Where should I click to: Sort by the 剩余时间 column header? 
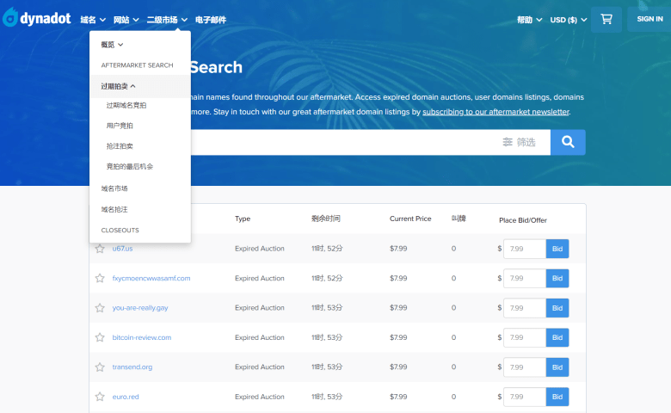pos(326,219)
